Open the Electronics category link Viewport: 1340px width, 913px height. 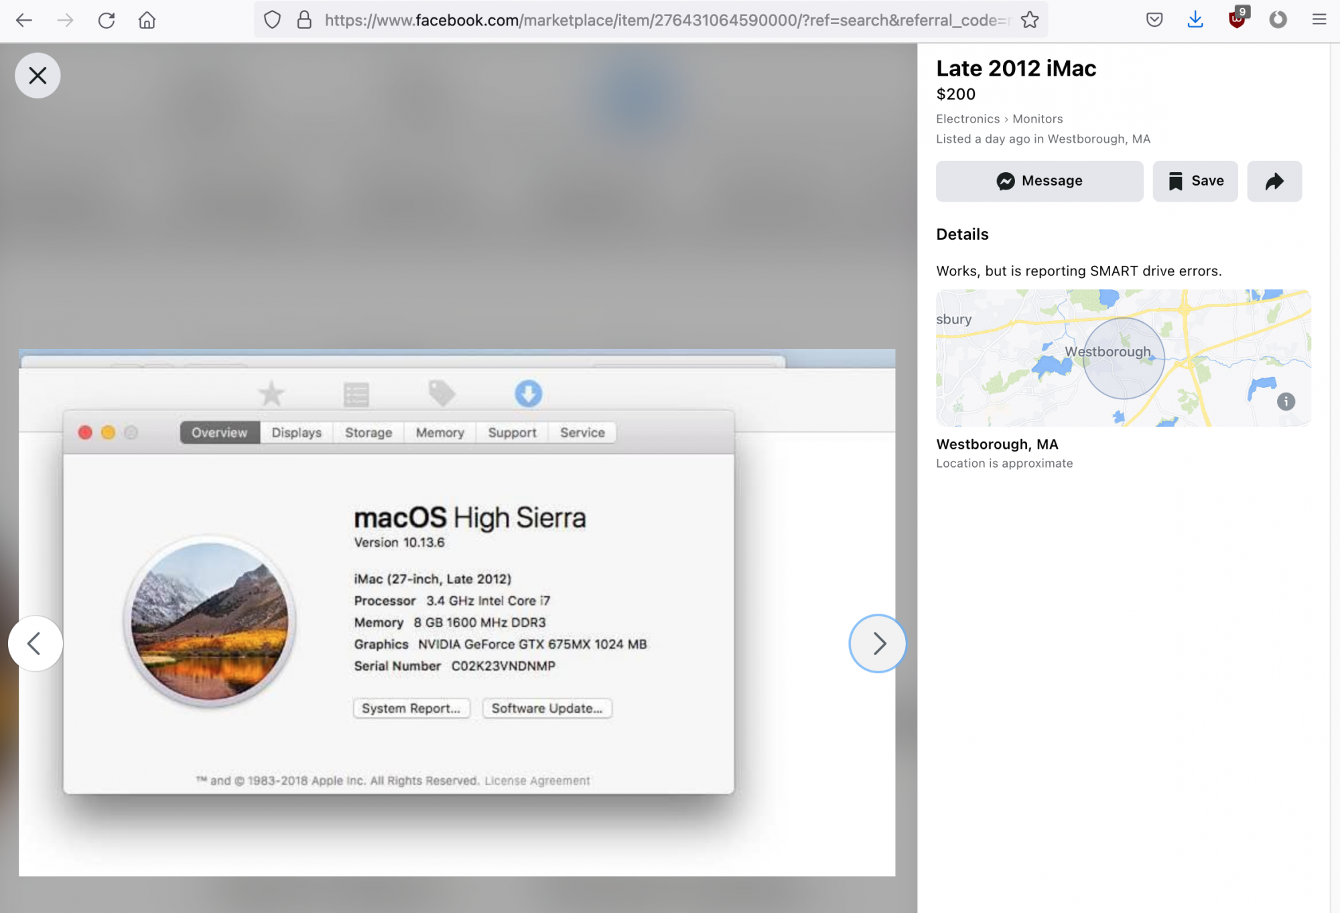(967, 119)
